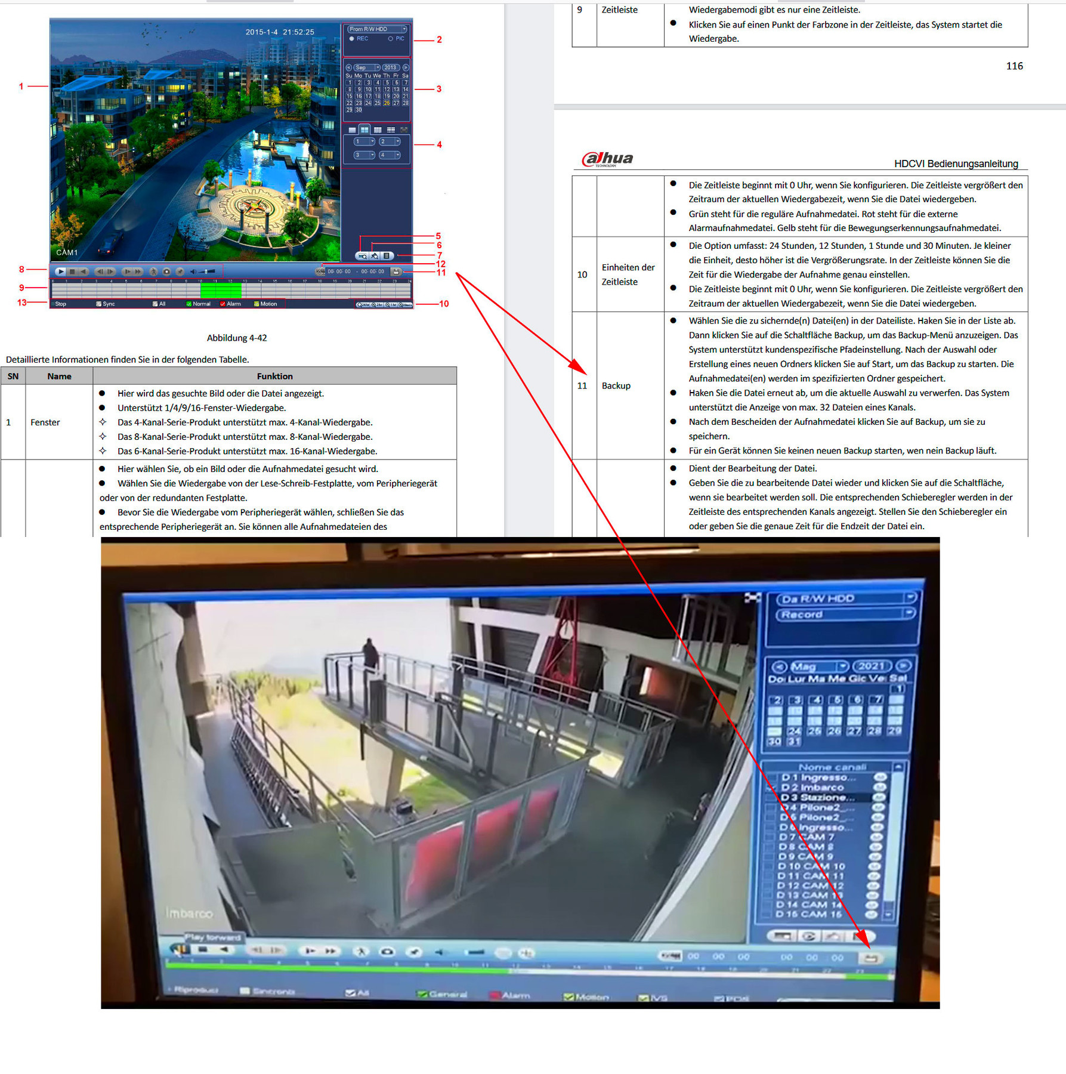The image size is (1066, 1074).
Task: Click the smart search running-man icon in photo
Action: 361,952
